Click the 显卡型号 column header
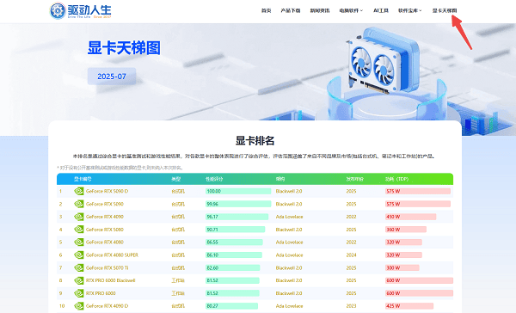Screen dimensions: 516x313 tap(83, 179)
